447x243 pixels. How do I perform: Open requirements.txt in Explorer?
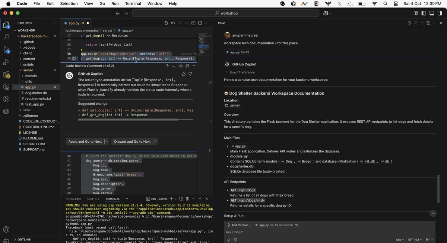coord(38,98)
